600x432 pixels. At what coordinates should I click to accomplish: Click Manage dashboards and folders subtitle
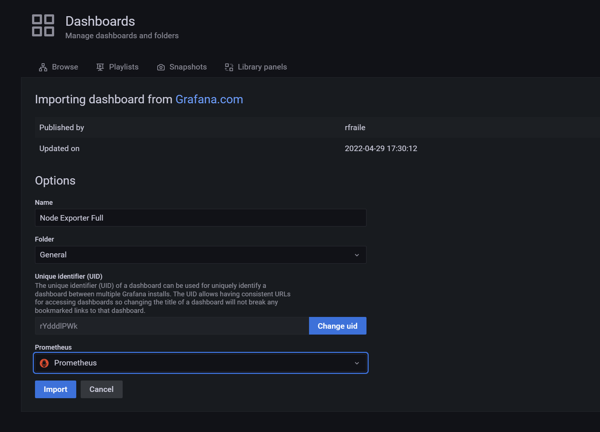pyautogui.click(x=122, y=36)
